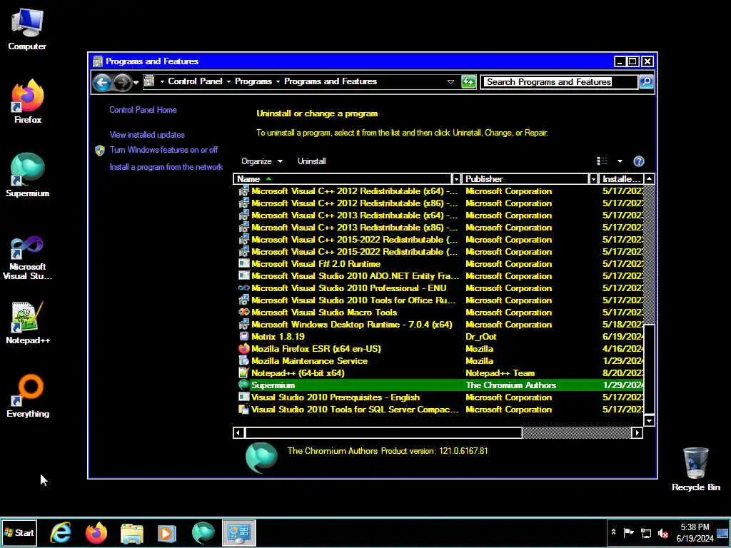Select Mozilla Maintenance Service row
This screenshot has width=731, height=548.
tap(440, 360)
